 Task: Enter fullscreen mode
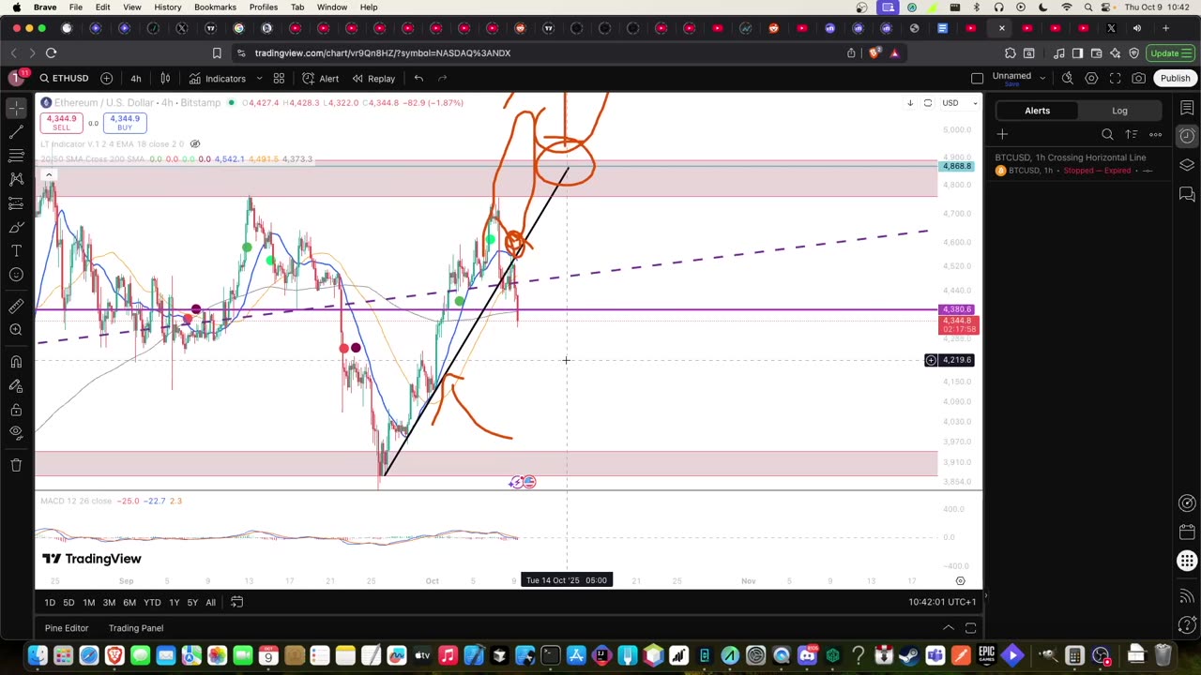point(1115,79)
